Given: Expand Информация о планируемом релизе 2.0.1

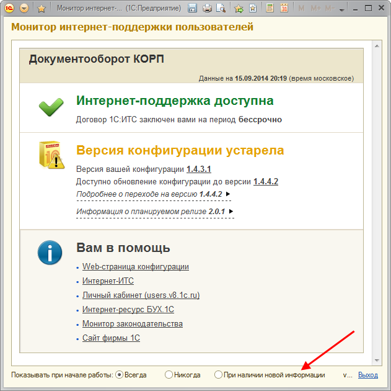Looking at the screenshot, I should (x=155, y=212).
